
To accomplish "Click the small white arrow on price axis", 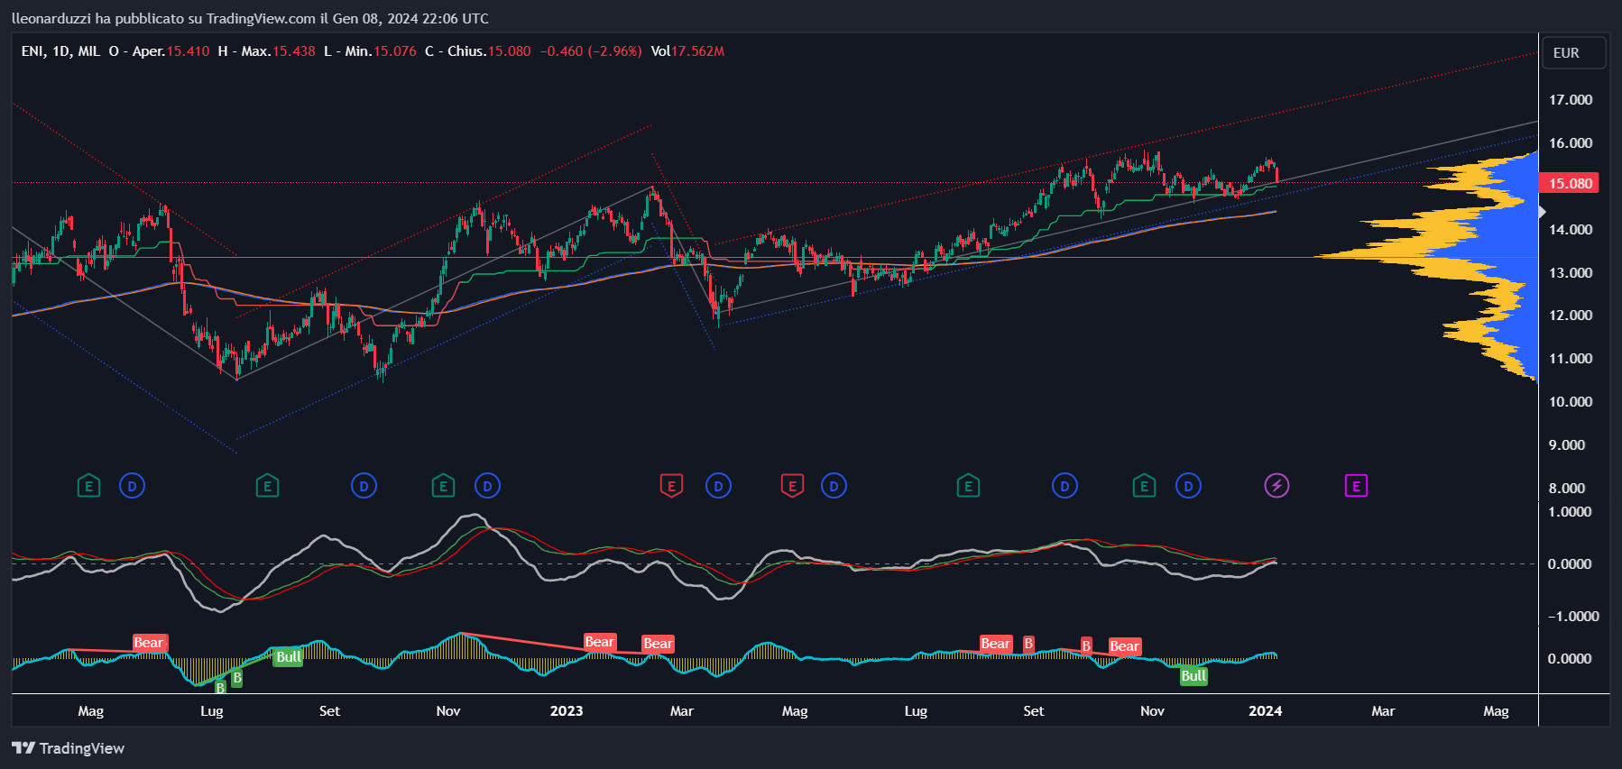I will pos(1542,212).
